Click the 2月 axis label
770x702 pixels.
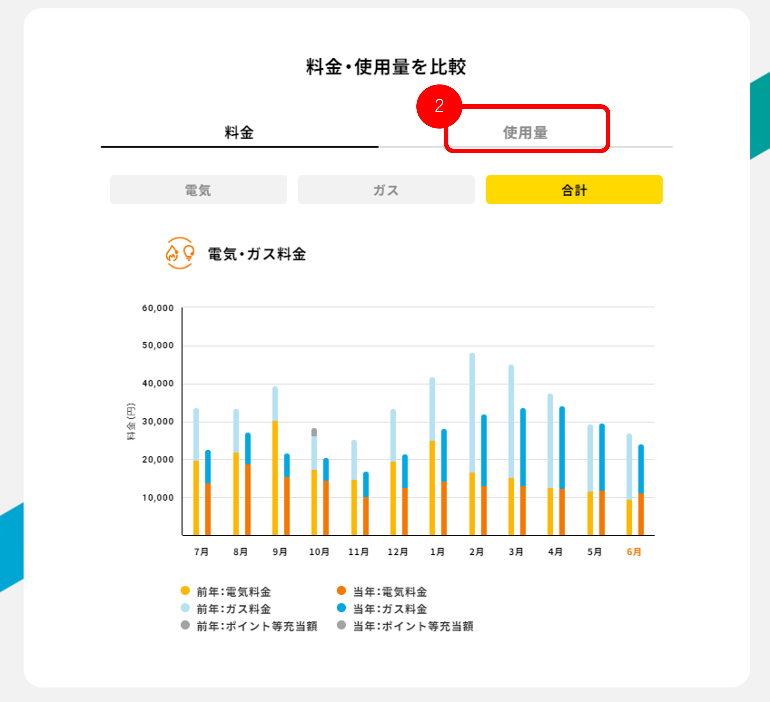[477, 552]
